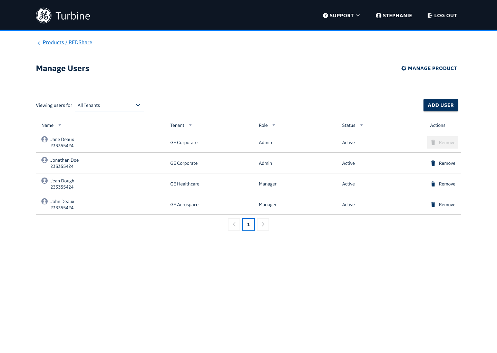Screen dimensions: 497x353
Task: Click the trash icon for John Deaux
Action: [433, 204]
